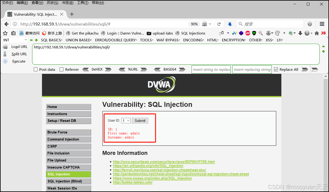Open the 文件(F) menu
Image resolution: width=329 pixels, height=192 pixels.
(x=7, y=3)
